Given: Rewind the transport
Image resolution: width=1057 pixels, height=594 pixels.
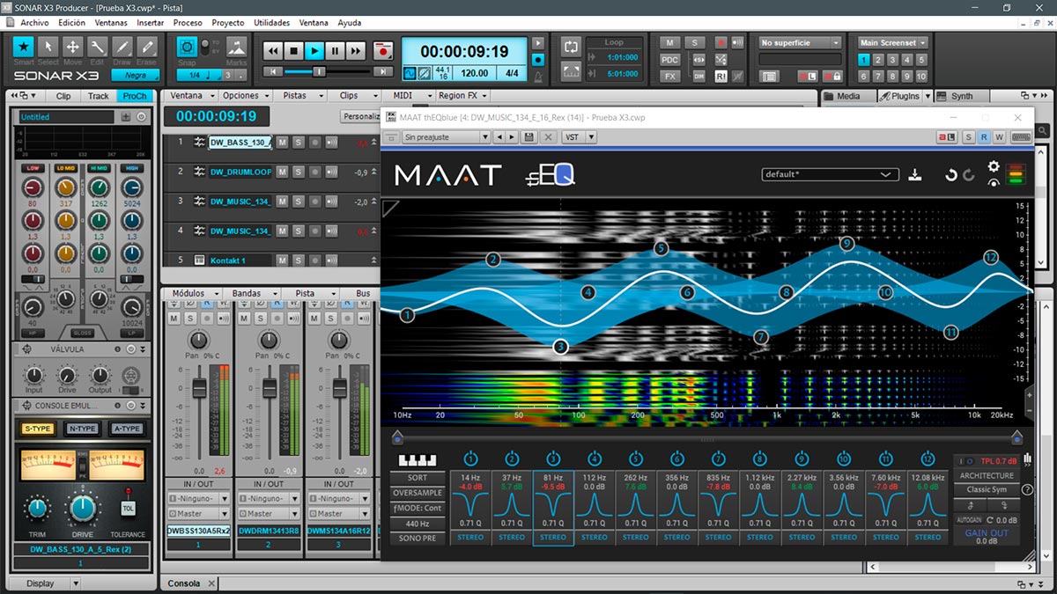Looking at the screenshot, I should 273,52.
